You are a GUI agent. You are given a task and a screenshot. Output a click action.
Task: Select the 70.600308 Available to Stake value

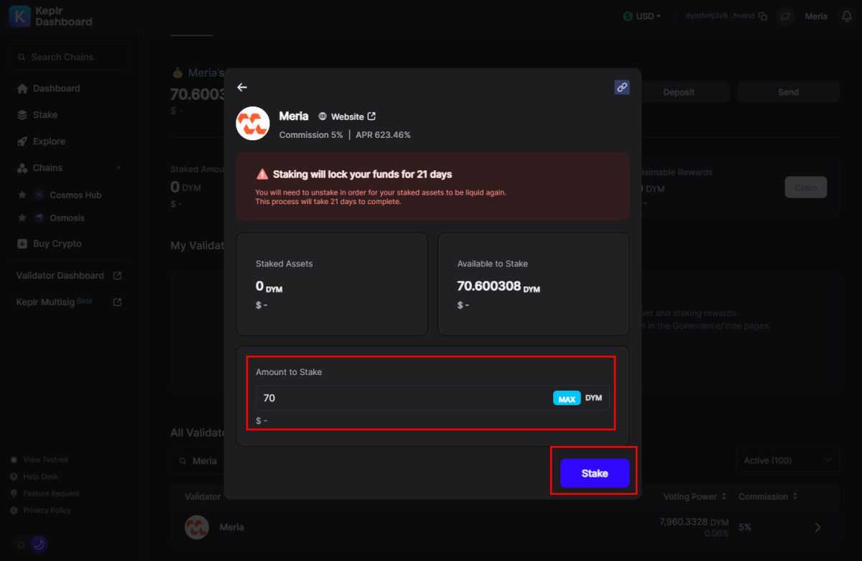click(499, 286)
